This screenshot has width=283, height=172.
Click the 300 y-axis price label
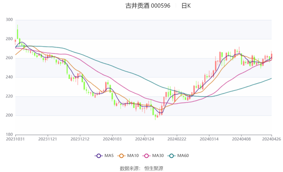click(9, 20)
